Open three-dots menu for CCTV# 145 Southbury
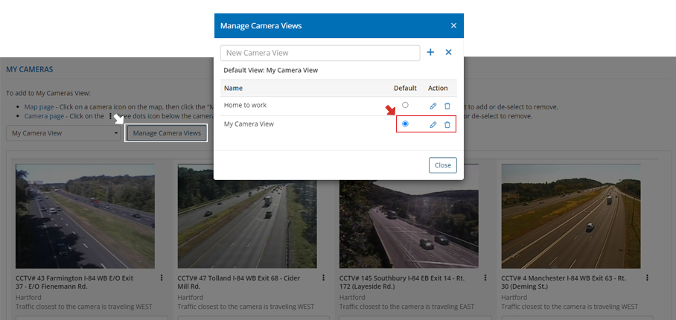Image resolution: width=676 pixels, height=320 pixels. pos(485,278)
